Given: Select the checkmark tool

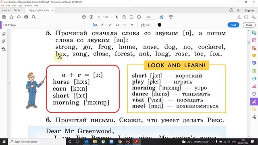Looking at the screenshot, I should 110,25.
